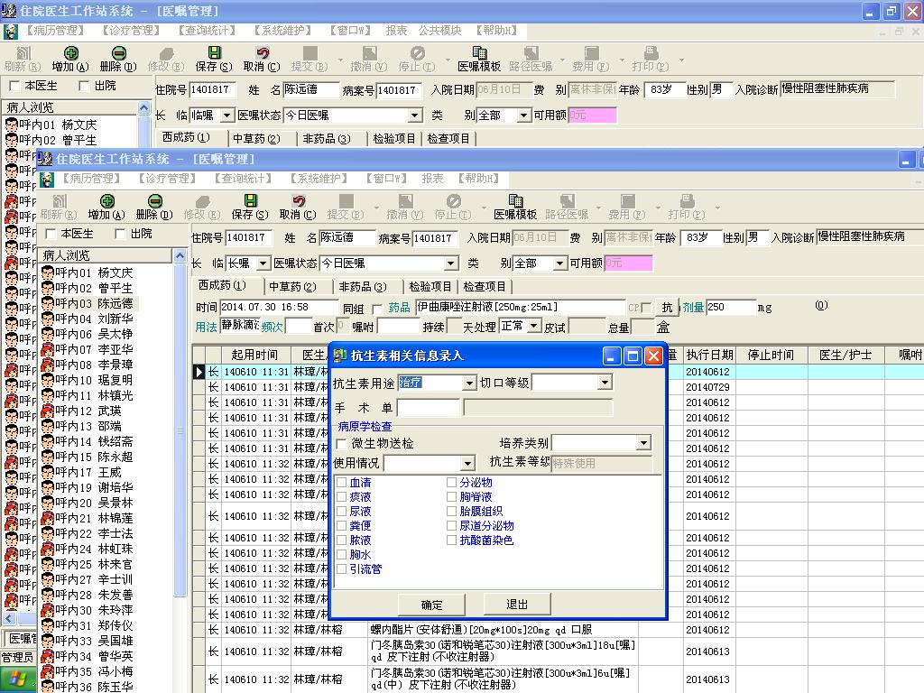This screenshot has width=924, height=693.
Task: Click the 撤消 undo icon in front window
Action: (x=405, y=201)
